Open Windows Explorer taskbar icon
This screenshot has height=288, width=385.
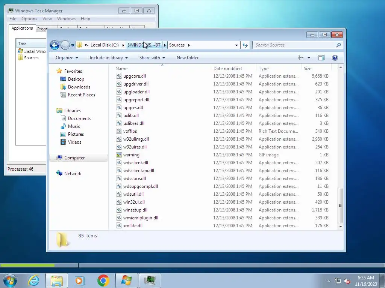coord(57,280)
